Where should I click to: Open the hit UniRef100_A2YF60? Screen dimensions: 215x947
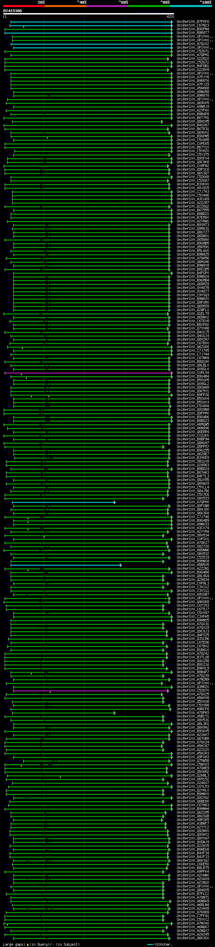tap(192, 110)
